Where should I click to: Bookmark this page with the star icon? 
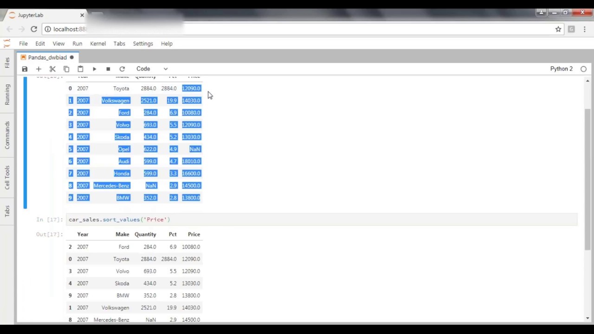point(558,29)
